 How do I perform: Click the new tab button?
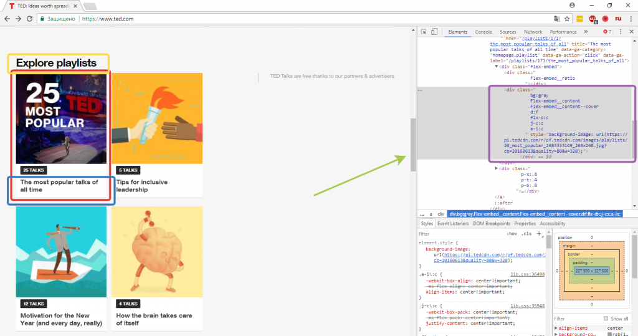pyautogui.click(x=90, y=6)
